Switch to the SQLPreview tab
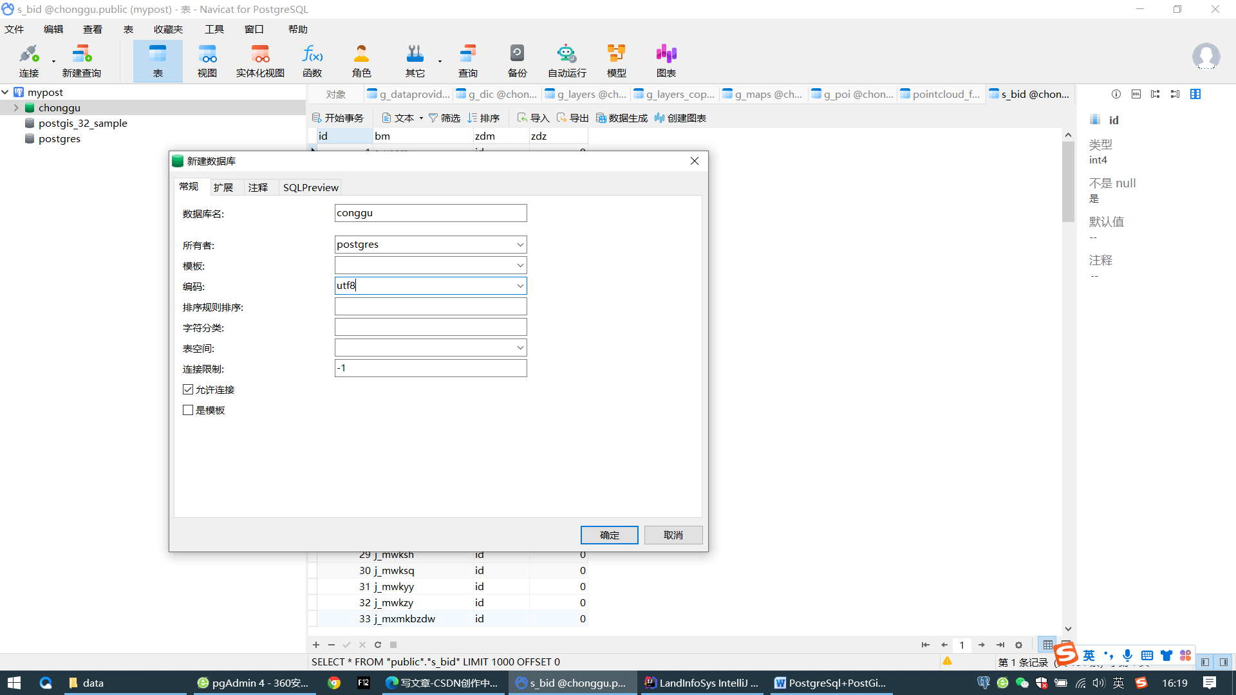Screen dimensions: 1236x695 pyautogui.click(x=310, y=187)
